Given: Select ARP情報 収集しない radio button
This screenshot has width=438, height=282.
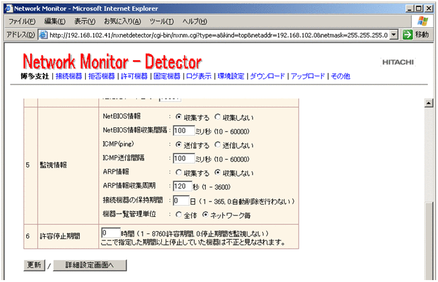Looking at the screenshot, I should (x=217, y=173).
